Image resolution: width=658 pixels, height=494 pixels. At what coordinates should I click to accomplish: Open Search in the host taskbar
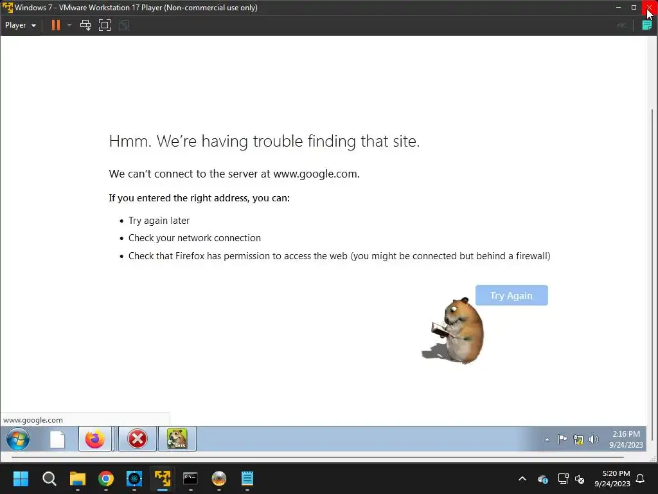point(49,479)
